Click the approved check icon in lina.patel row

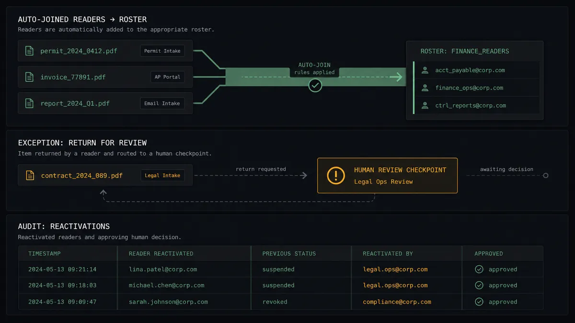click(x=479, y=269)
